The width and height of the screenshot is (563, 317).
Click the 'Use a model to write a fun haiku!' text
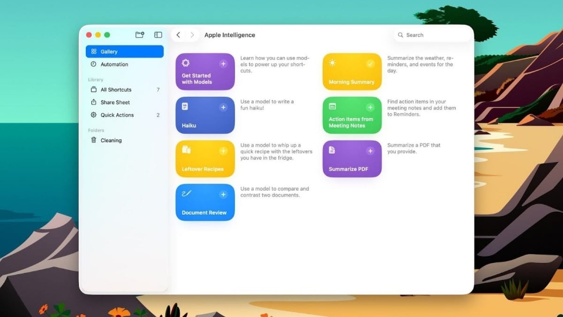(x=267, y=105)
